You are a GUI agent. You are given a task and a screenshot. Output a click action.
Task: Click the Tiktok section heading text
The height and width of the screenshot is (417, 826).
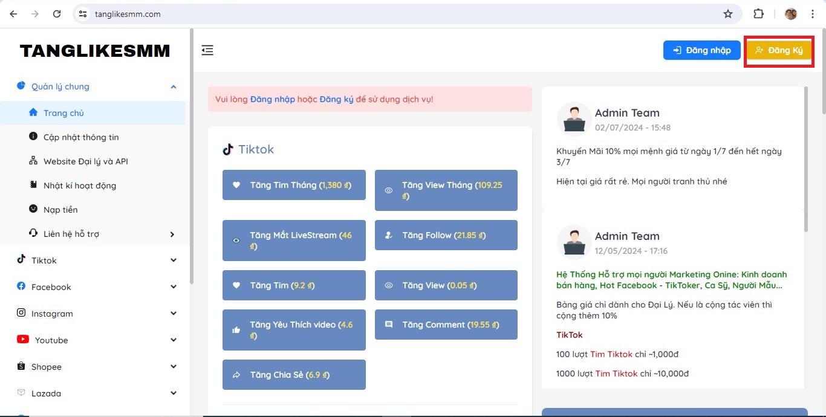[256, 149]
